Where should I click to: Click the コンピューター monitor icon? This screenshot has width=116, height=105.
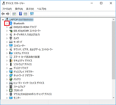(11, 46)
